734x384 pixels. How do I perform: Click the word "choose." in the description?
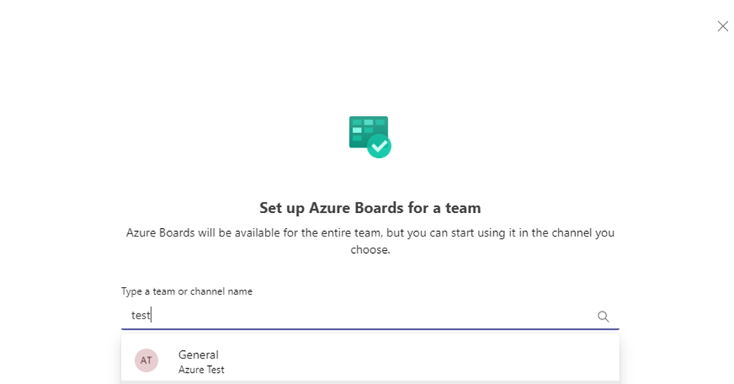coord(370,250)
